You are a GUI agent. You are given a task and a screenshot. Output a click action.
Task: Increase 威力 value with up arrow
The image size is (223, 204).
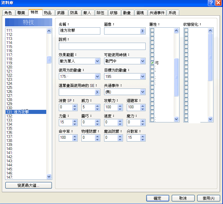98,106
